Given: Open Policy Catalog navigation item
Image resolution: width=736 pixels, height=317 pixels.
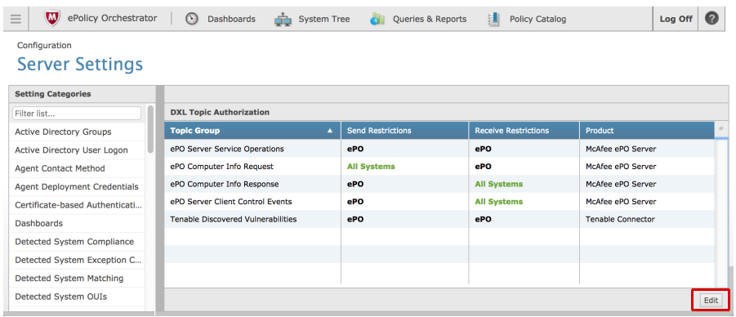Looking at the screenshot, I should click(x=538, y=20).
